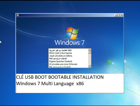Pick 'Mit sprog er dansk' language
Image resolution: width=140 pixels, height=106 pixels.
click(68, 59)
